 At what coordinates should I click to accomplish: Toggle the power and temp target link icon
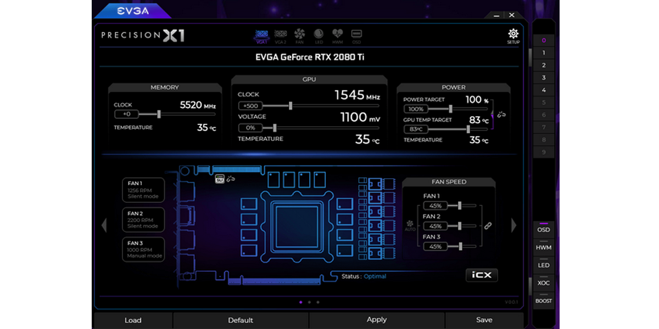501,115
